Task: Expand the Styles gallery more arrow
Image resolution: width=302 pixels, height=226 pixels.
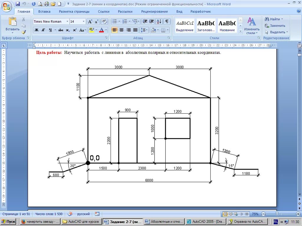Action: (x=240, y=31)
